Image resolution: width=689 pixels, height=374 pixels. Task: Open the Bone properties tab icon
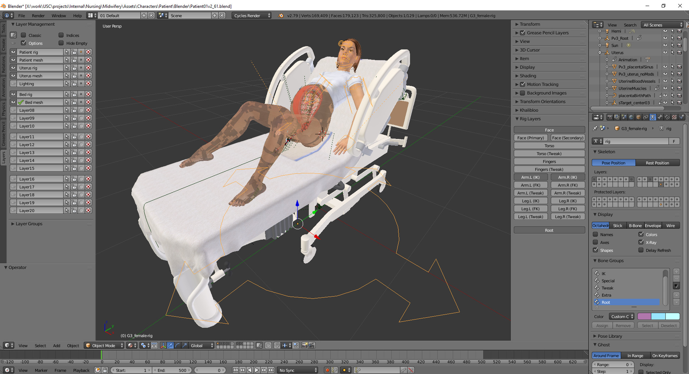pyautogui.click(x=660, y=117)
